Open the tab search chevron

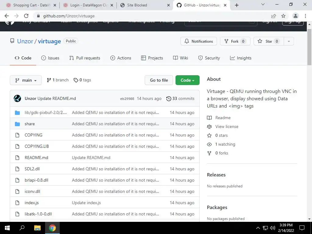[x=263, y=4]
